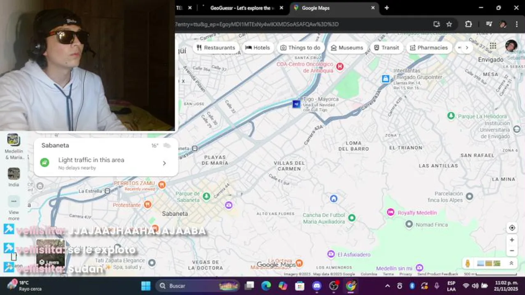Select the Pharmacies chip
This screenshot has width=525, height=295.
click(x=429, y=48)
